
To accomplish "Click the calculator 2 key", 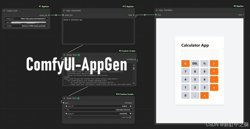I will [x=195, y=87].
